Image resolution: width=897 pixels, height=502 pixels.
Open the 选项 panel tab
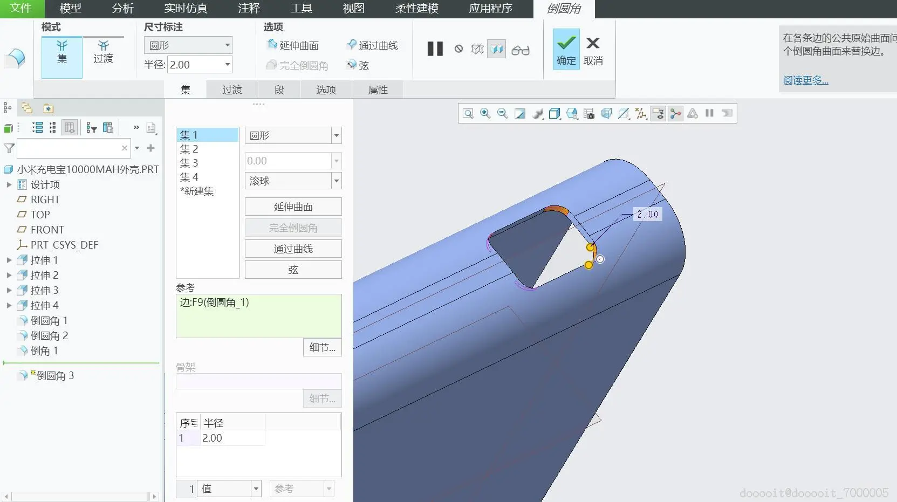click(x=326, y=90)
